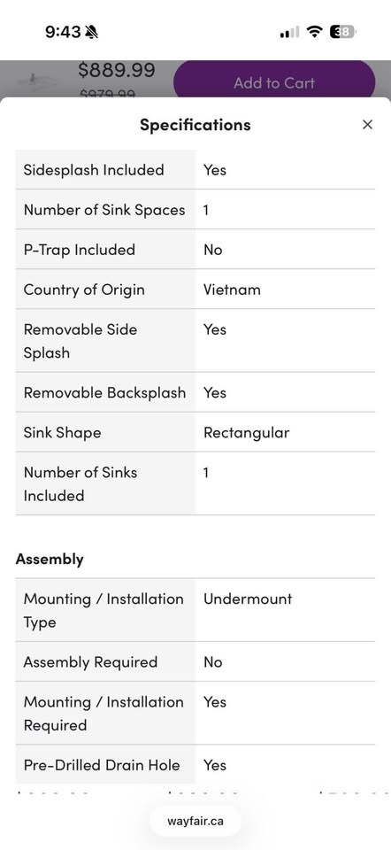The height and width of the screenshot is (850, 391).
Task: Select the P-Trap Included row
Action: coord(195,250)
